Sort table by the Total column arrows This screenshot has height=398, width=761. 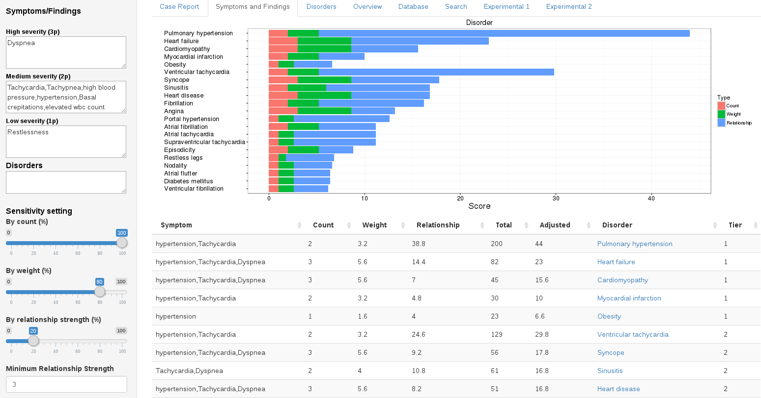527,225
